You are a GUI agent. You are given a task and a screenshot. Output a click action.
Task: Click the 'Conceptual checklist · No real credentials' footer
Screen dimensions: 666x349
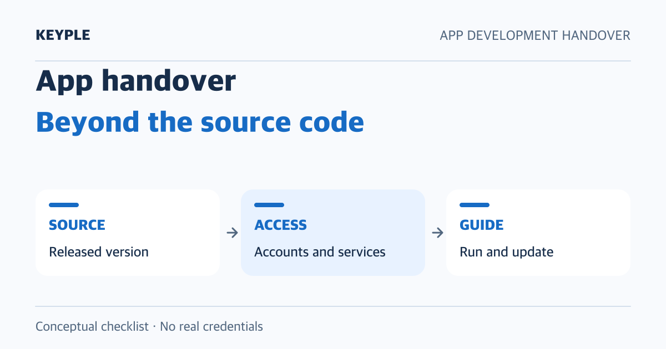click(149, 326)
